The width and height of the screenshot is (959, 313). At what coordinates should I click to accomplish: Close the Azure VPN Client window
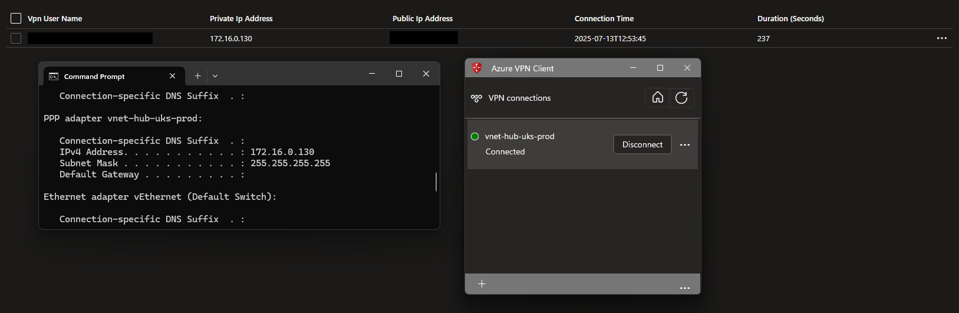[x=687, y=68]
